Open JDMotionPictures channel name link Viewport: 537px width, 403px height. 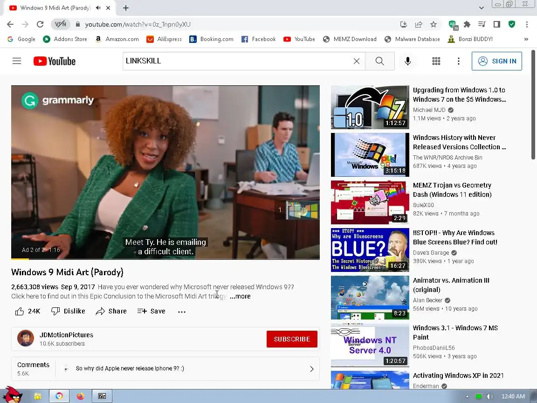(67, 335)
